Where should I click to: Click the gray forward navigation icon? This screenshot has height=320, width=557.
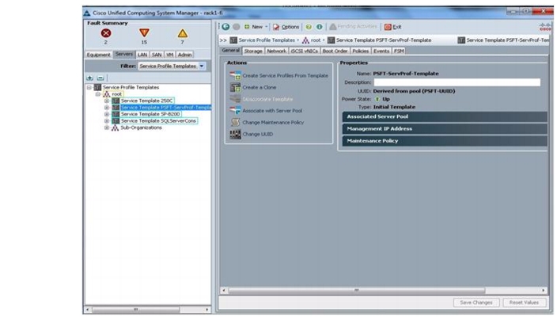point(237,27)
